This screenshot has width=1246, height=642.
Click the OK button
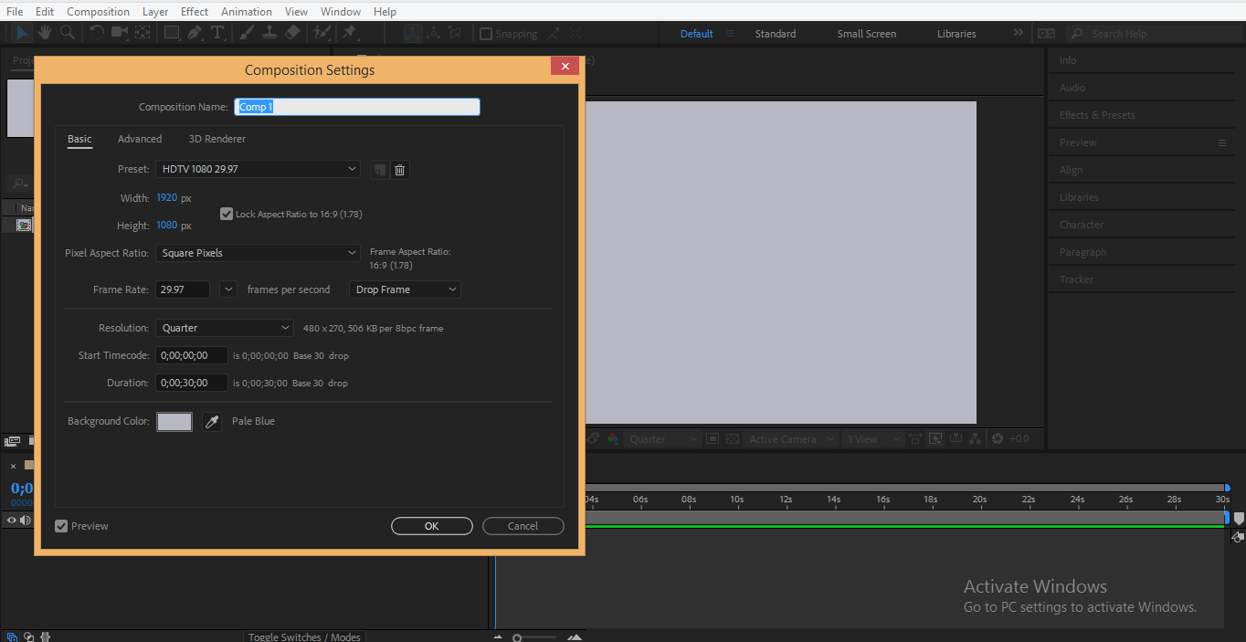click(x=431, y=525)
